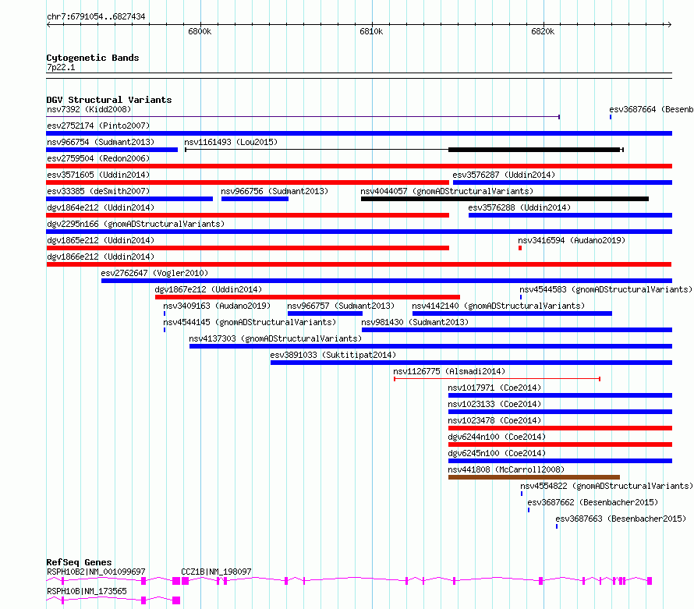Open the nsv1017971 (Coe2014) label
Screen dimensions: 694x609
click(x=494, y=388)
